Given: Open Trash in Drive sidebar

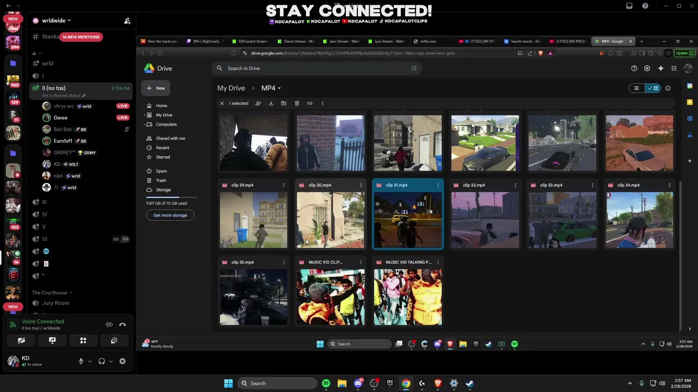Looking at the screenshot, I should [x=161, y=180].
